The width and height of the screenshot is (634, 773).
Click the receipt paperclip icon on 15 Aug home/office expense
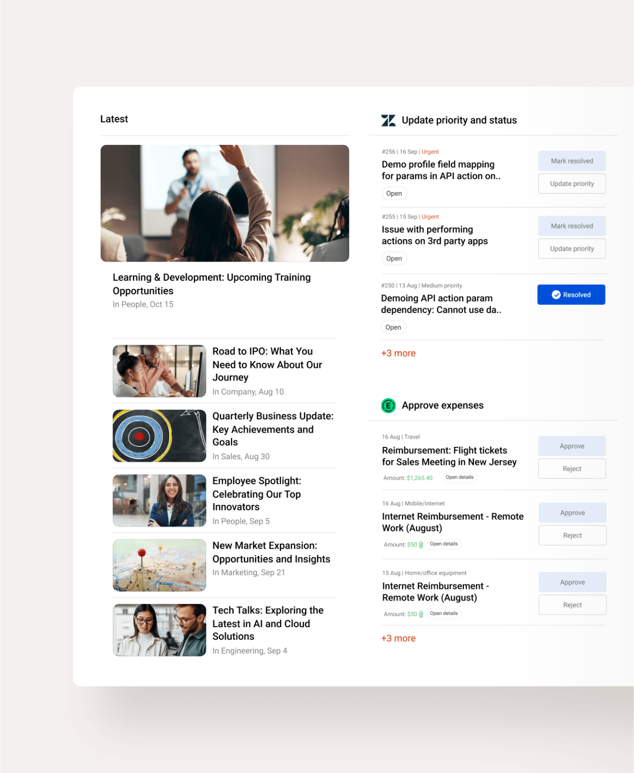tap(421, 613)
